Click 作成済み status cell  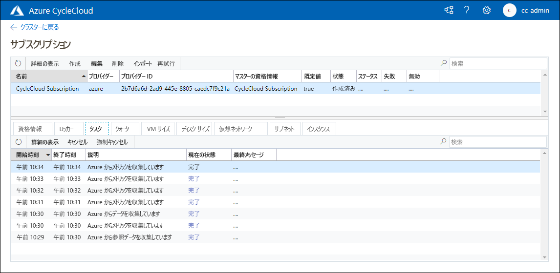click(344, 89)
